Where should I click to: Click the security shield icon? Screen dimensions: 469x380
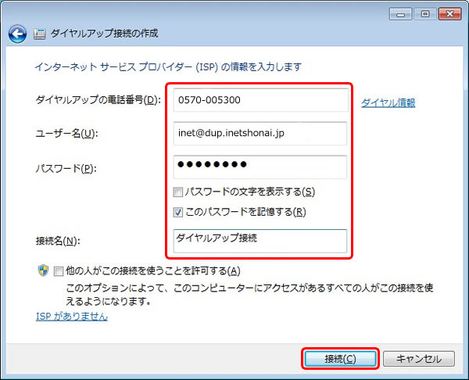[x=43, y=271]
